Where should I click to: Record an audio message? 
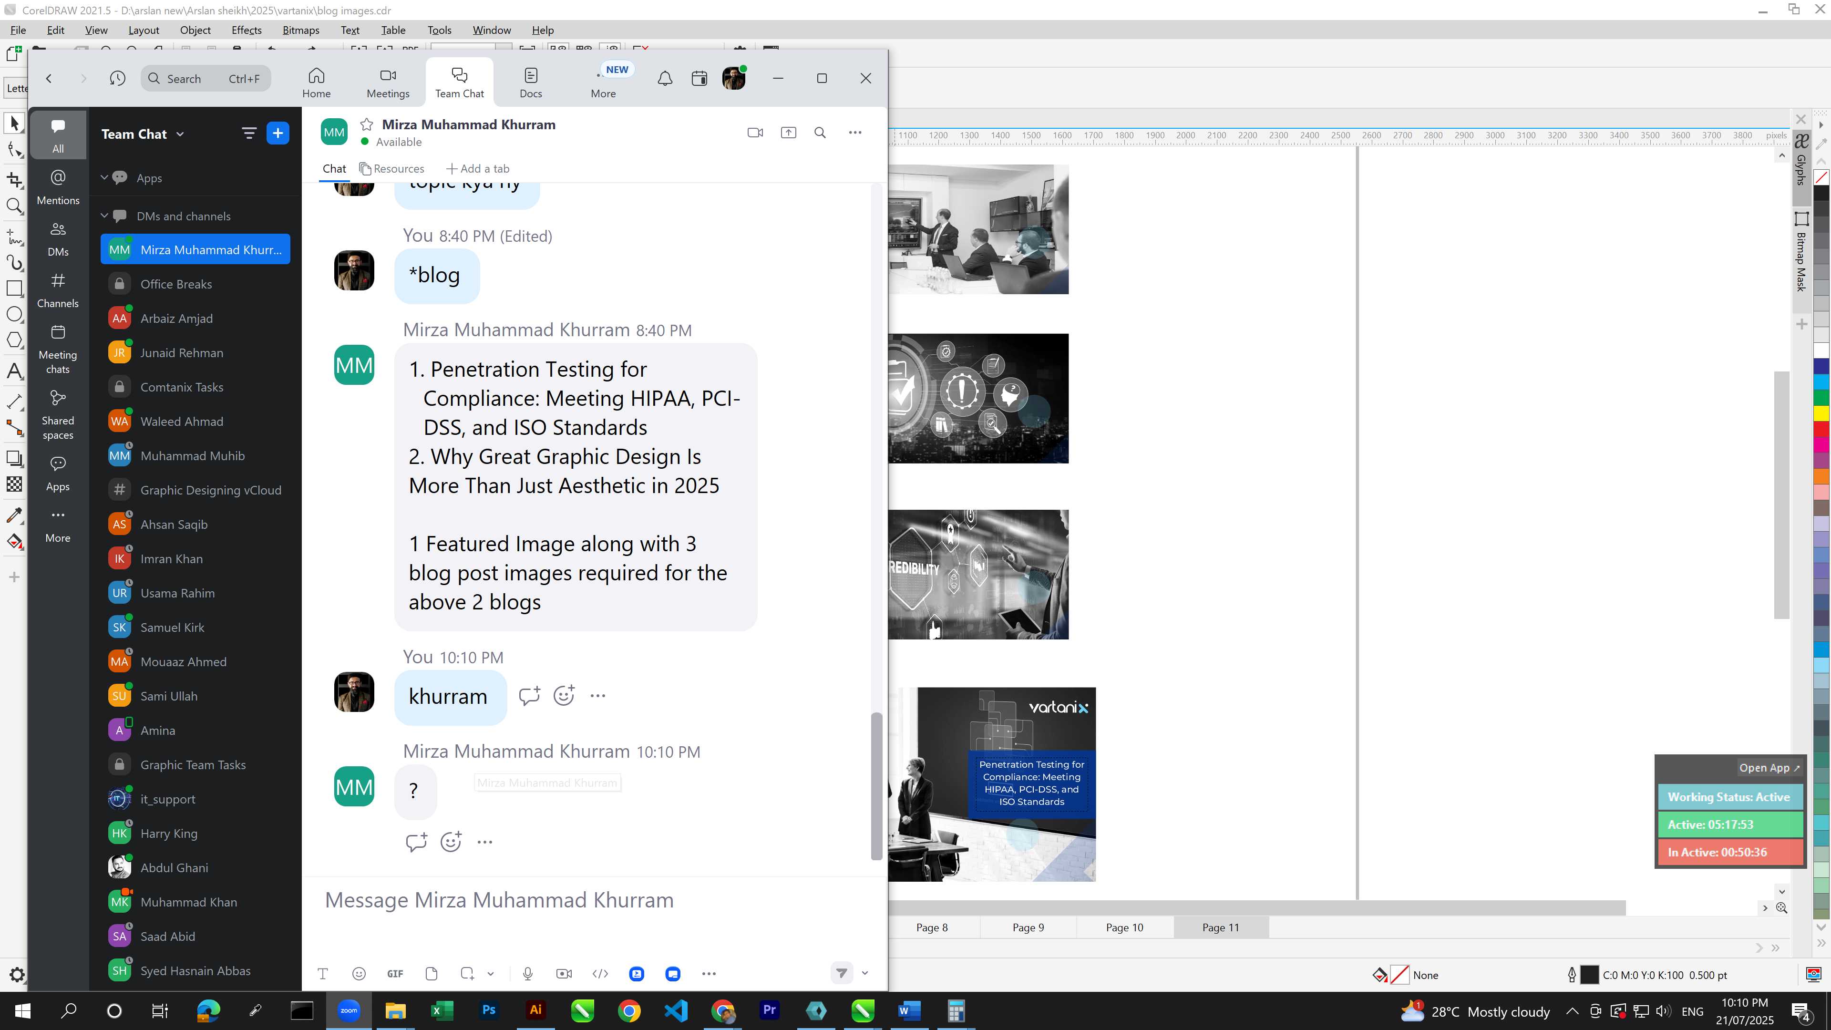tap(527, 974)
